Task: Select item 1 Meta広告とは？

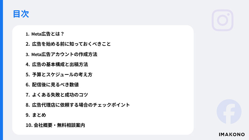Action: 45,34
